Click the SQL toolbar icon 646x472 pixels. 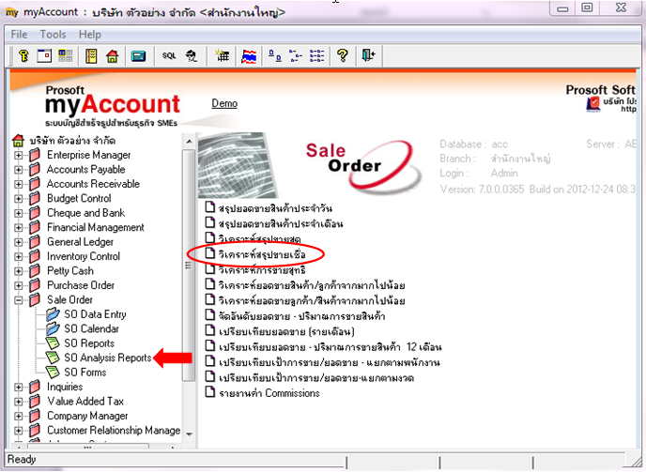(169, 55)
